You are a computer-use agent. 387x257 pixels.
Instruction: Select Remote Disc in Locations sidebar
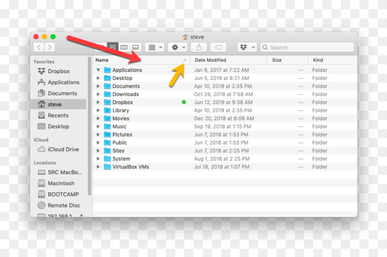click(64, 205)
